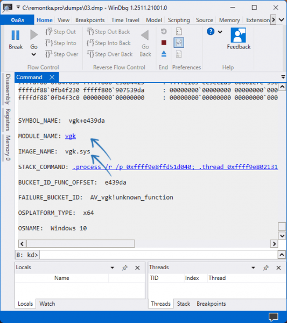Click the vertical scrollbar down arrow

(x=282, y=236)
